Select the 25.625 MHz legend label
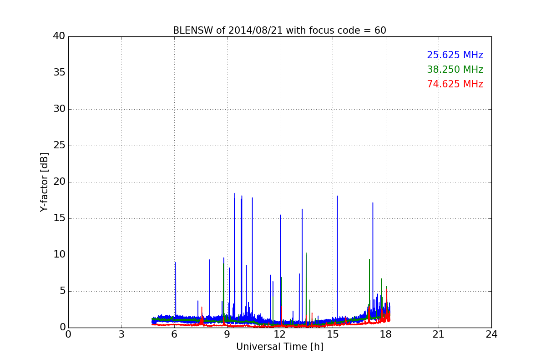546x364 pixels. [455, 55]
